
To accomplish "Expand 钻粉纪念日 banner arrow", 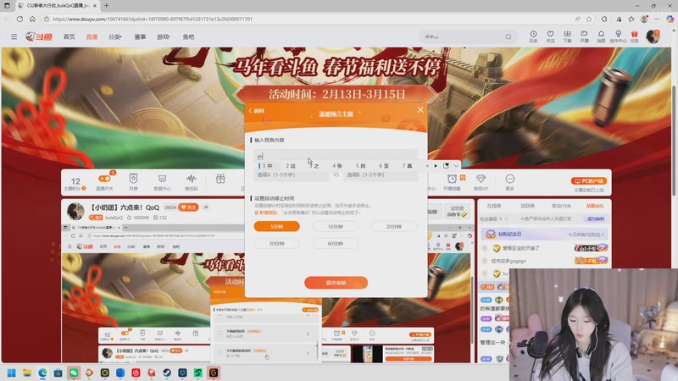I will point(603,235).
